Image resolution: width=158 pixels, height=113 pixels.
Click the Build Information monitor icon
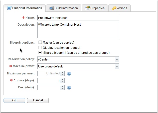point(52,8)
